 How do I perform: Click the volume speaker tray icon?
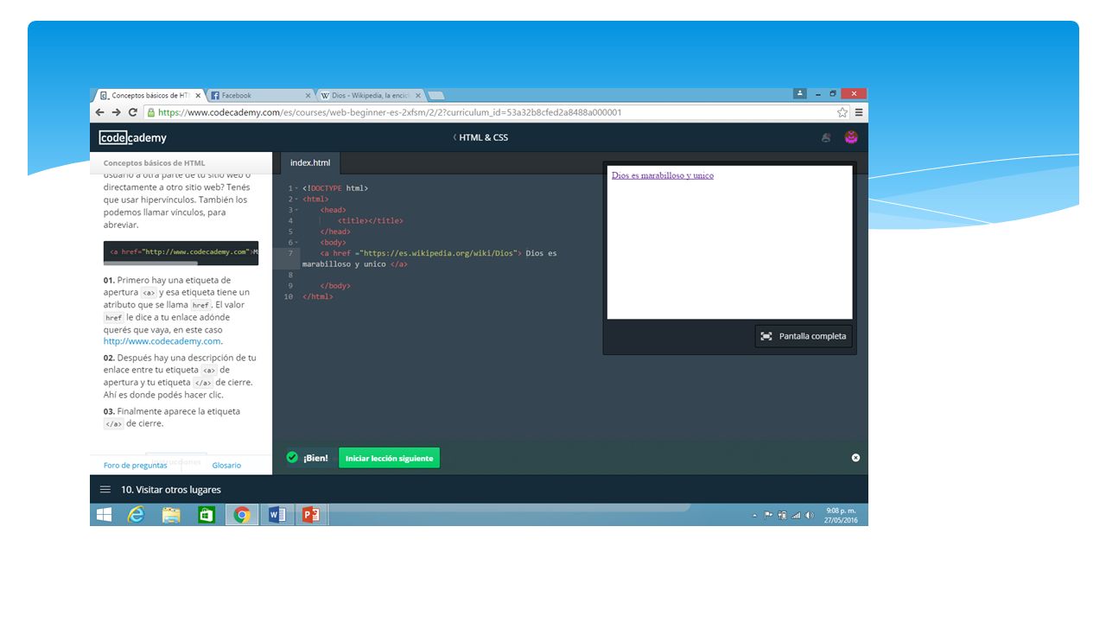point(810,515)
